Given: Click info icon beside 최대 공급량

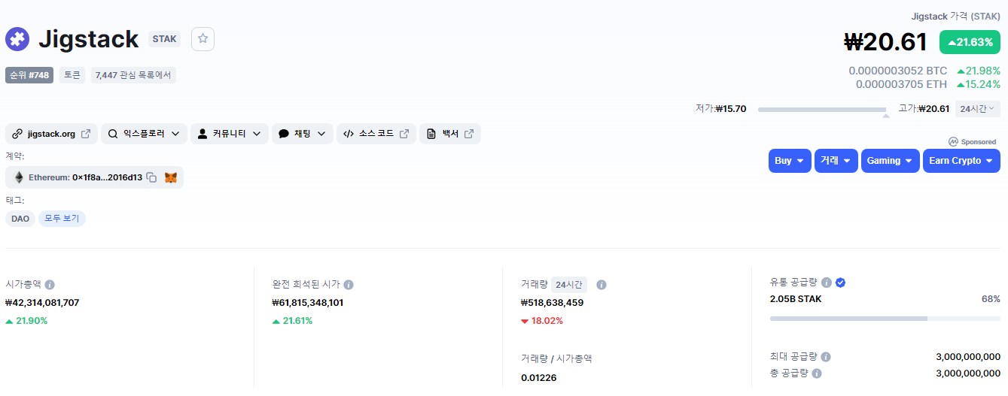Looking at the screenshot, I should click(x=826, y=357).
